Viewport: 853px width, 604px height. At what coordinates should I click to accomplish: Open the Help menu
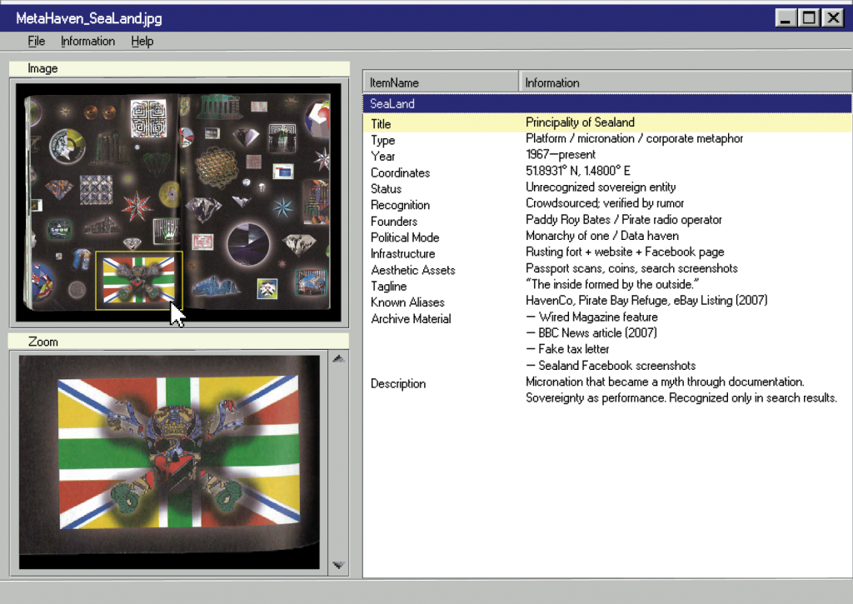coord(142,41)
